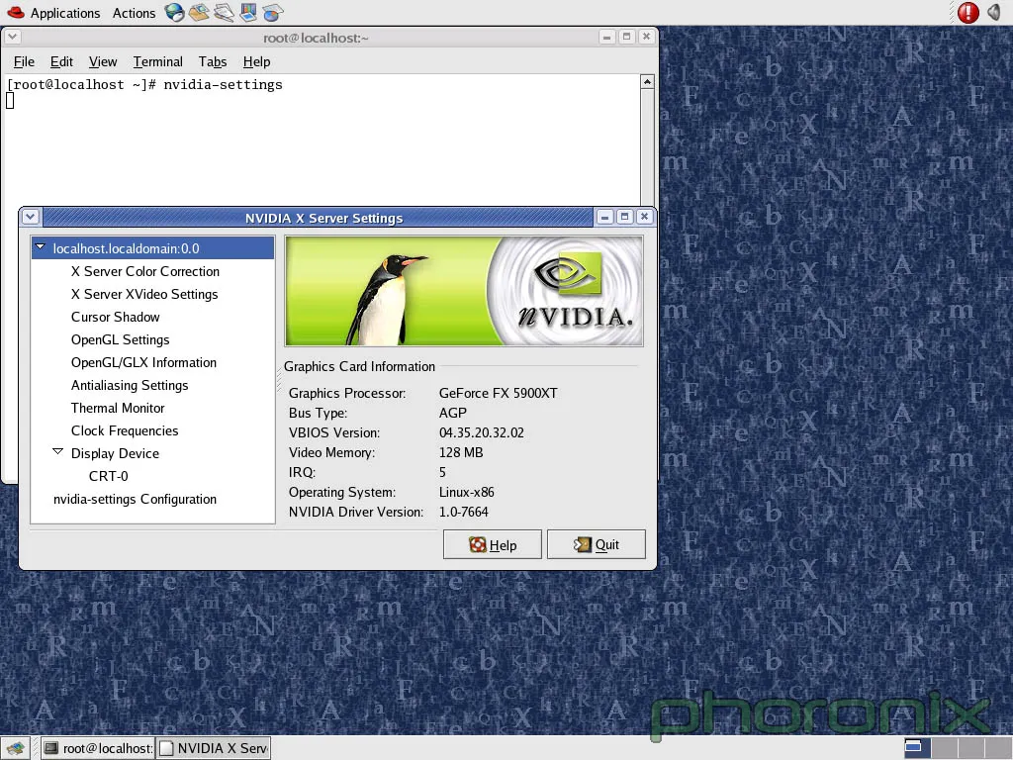Viewport: 1013px width, 760px height.
Task: Click the AGP bus type value
Action: point(452,413)
